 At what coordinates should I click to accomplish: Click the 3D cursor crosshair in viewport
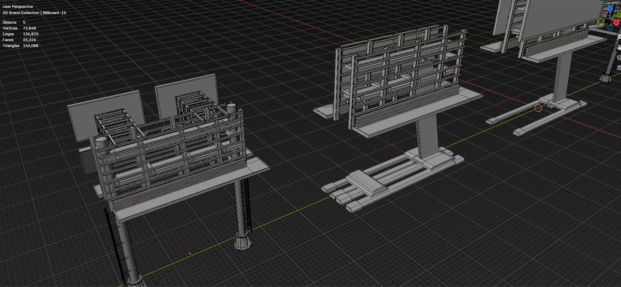pyautogui.click(x=538, y=108)
